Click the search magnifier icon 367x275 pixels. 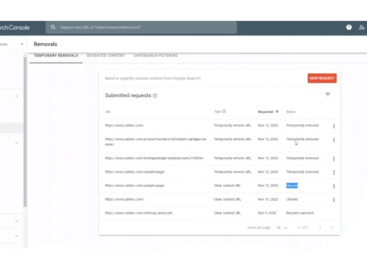coord(53,27)
